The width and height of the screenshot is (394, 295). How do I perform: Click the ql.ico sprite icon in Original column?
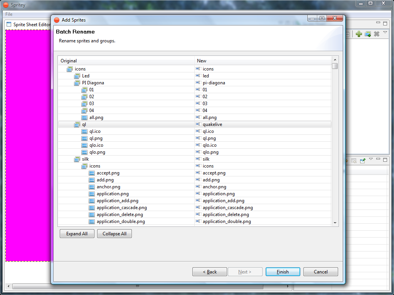(x=84, y=131)
